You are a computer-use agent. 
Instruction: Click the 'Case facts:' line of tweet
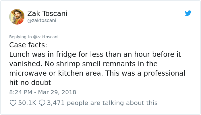pos(28,45)
